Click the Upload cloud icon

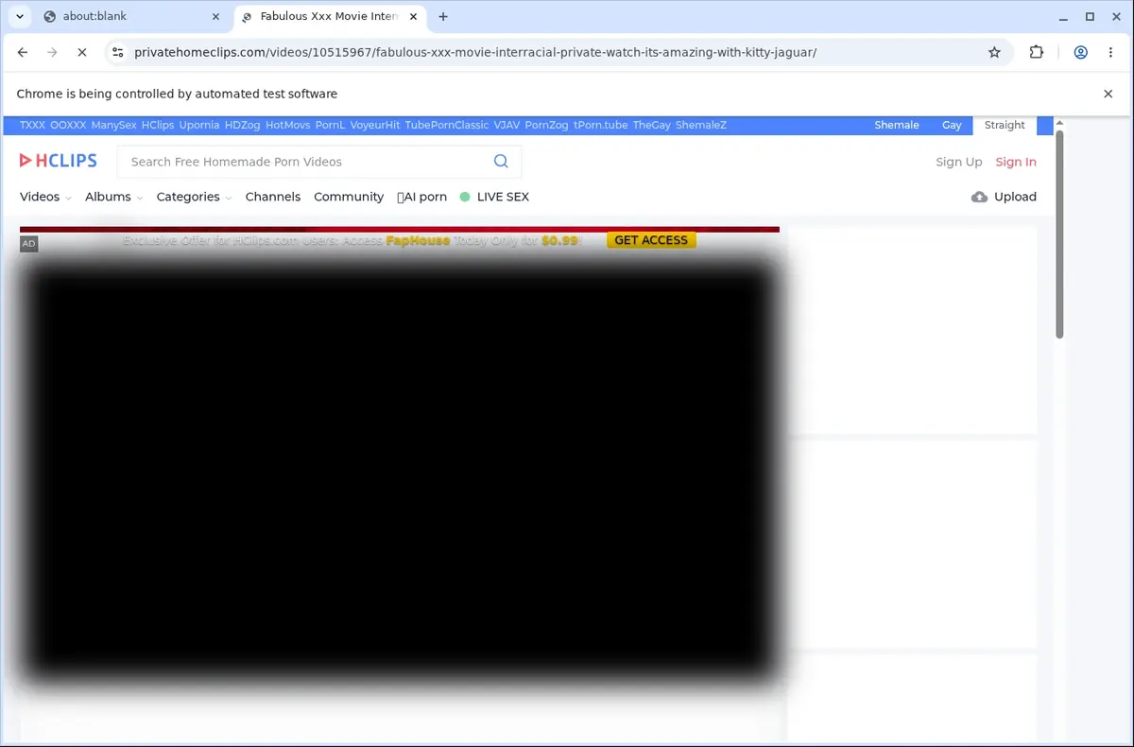(x=980, y=197)
